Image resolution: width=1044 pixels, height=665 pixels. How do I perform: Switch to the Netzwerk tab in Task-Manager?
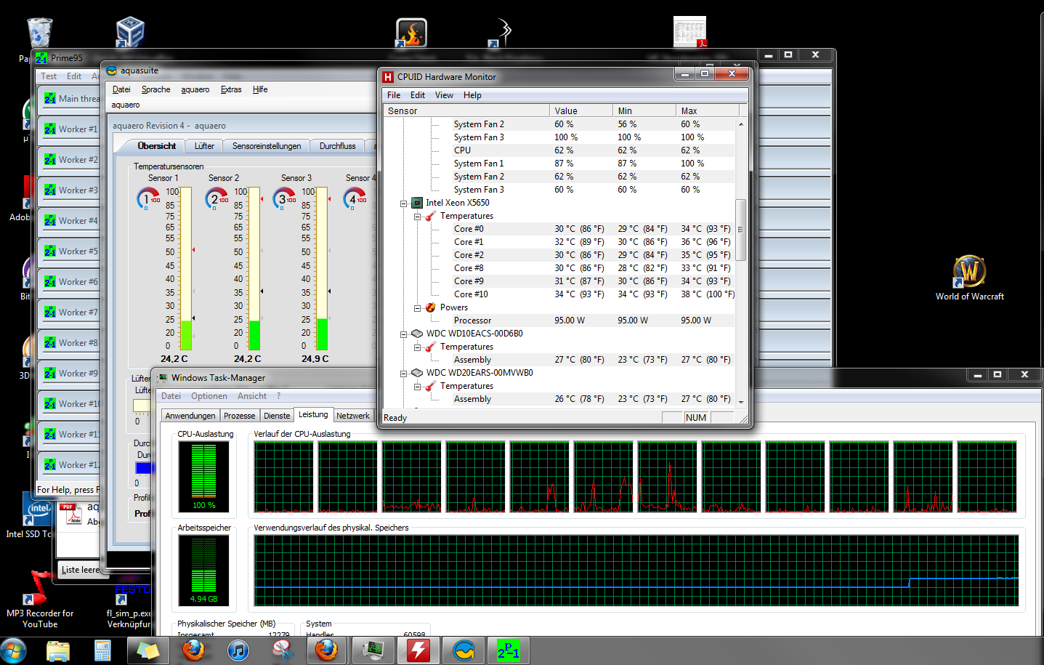coord(352,416)
